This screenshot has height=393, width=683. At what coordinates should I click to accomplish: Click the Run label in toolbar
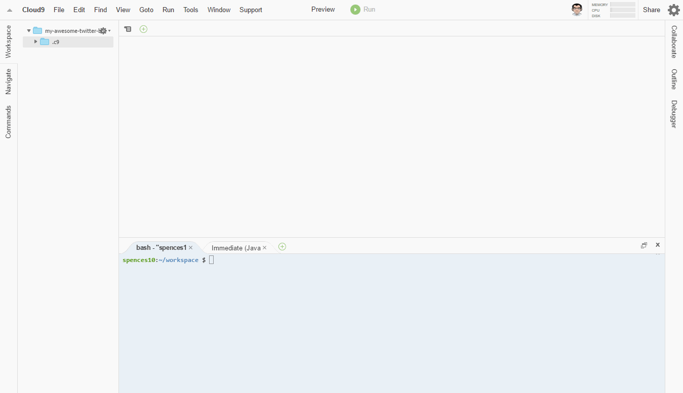[370, 9]
